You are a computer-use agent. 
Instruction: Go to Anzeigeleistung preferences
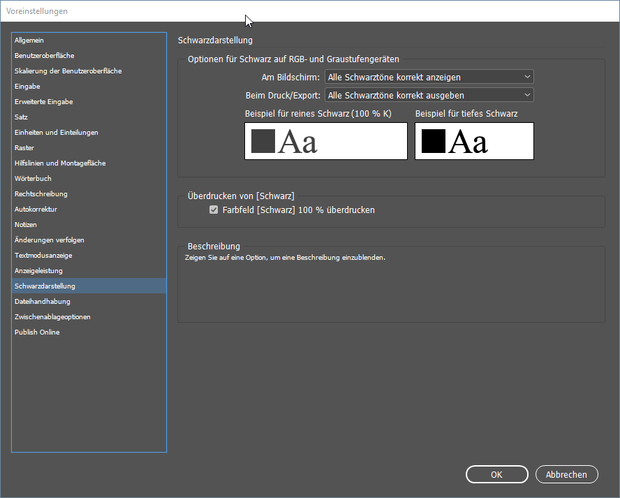click(x=89, y=271)
